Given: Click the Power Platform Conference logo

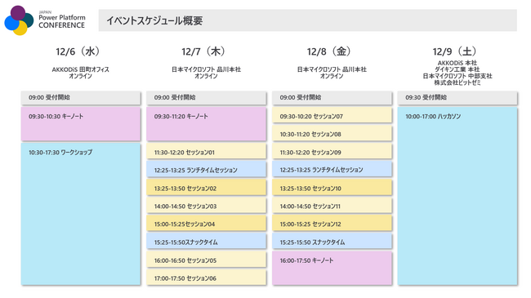Looking at the screenshot, I should [45, 20].
